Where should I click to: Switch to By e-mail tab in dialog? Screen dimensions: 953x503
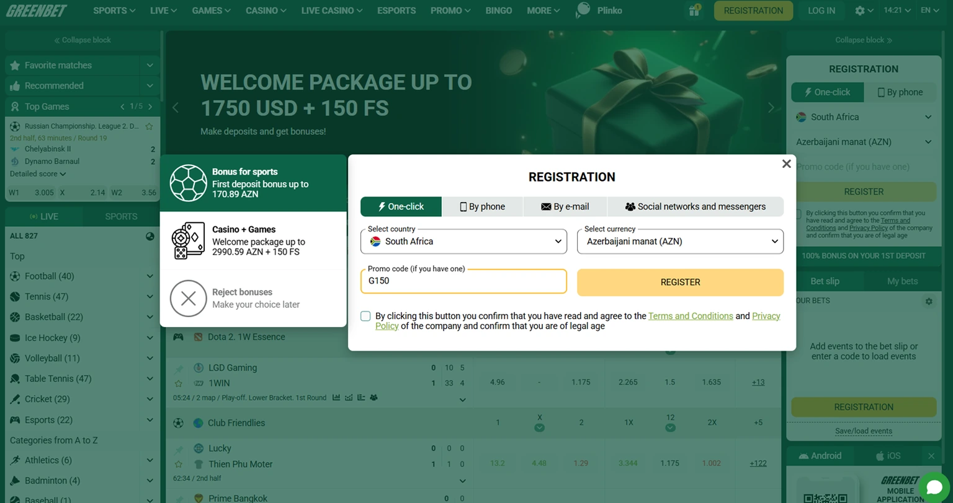pos(565,207)
